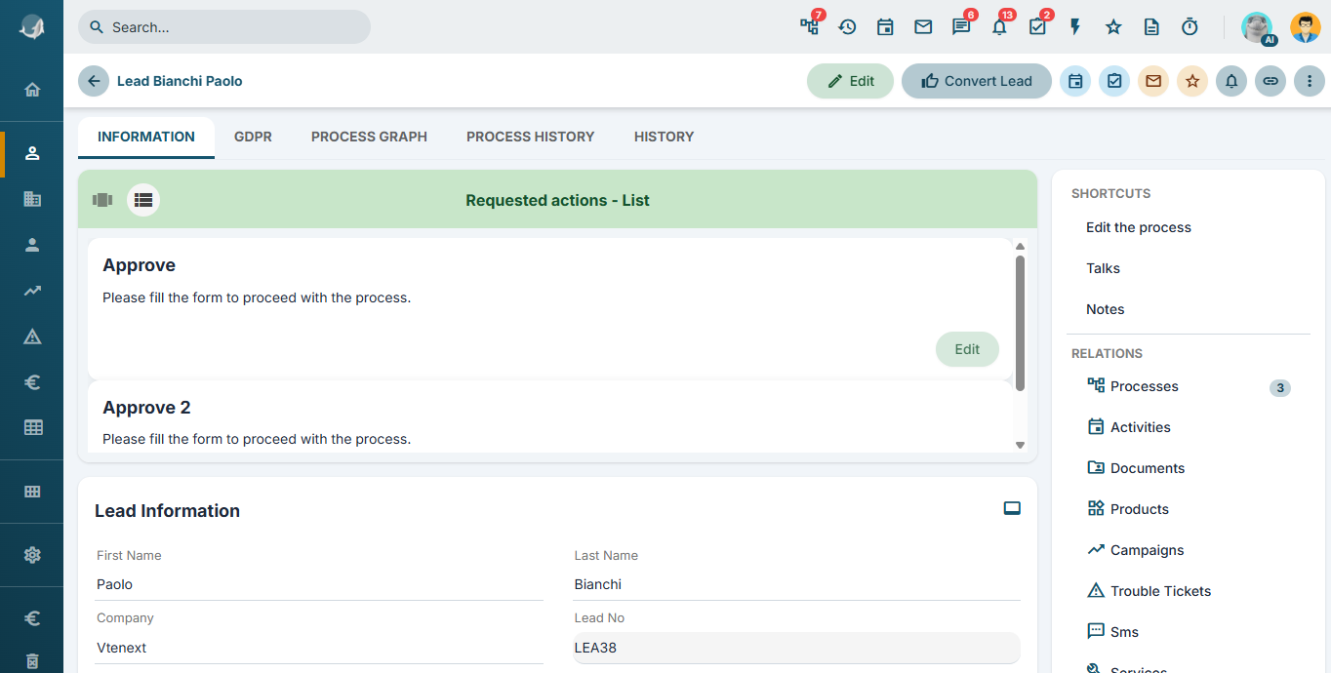This screenshot has height=673, width=1331.
Task: Open Edit the process shortcut
Action: (x=1139, y=227)
